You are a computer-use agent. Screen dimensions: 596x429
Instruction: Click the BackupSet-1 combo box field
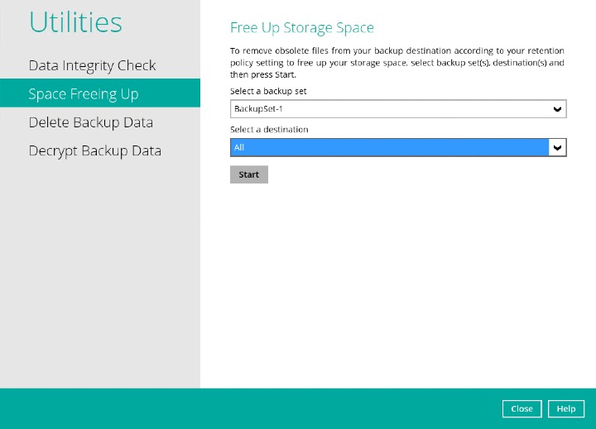[x=389, y=109]
